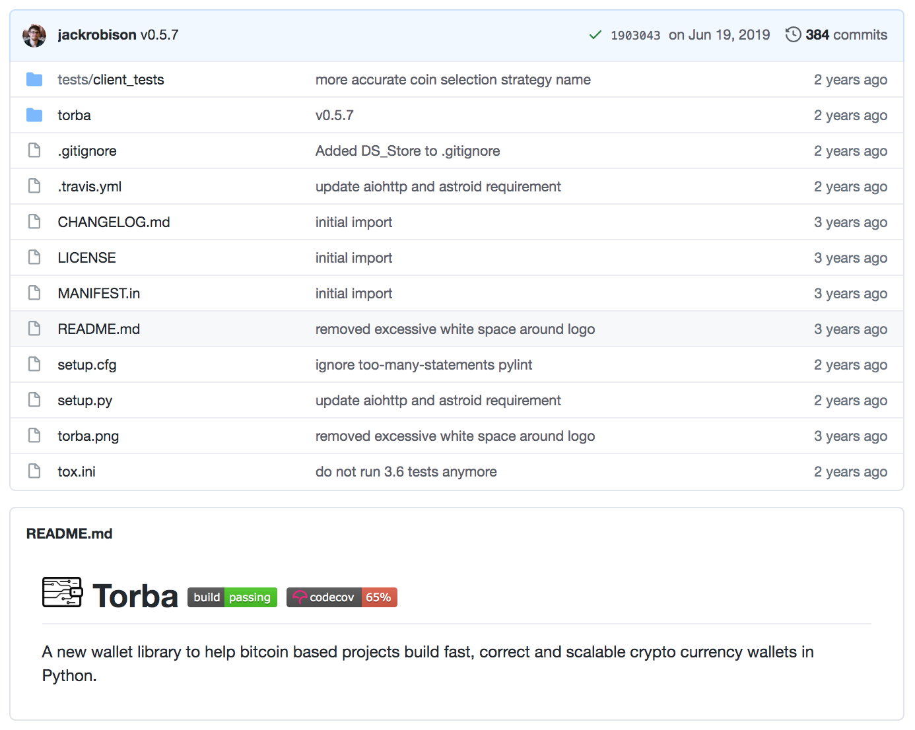Viewport: 915px width, 730px height.
Task: Click the commit history clock icon
Action: tap(793, 35)
